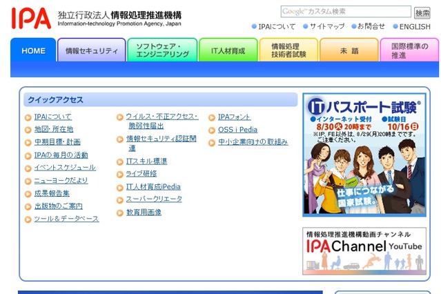The width and height of the screenshot is (441, 294).
Task: Open the IPA Channel YouTube banner
Action: (x=364, y=251)
